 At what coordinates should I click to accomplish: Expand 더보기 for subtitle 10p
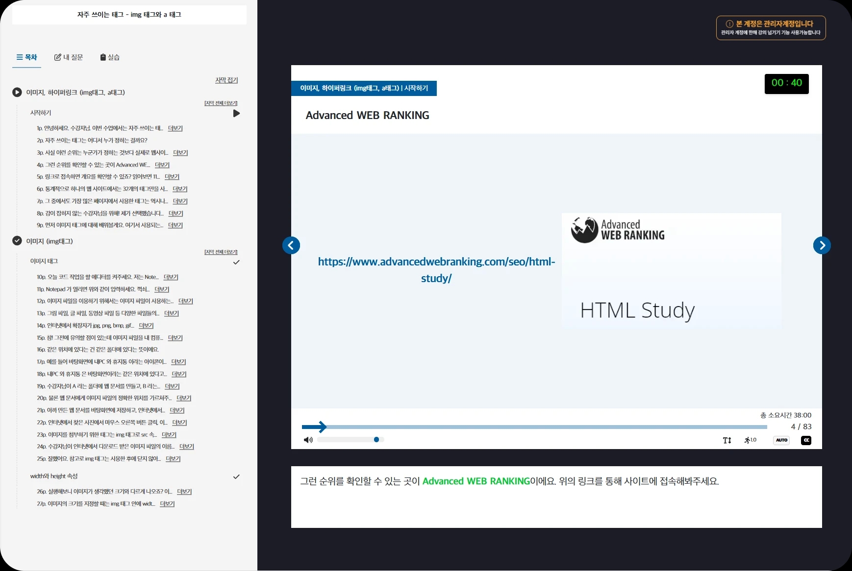(171, 277)
